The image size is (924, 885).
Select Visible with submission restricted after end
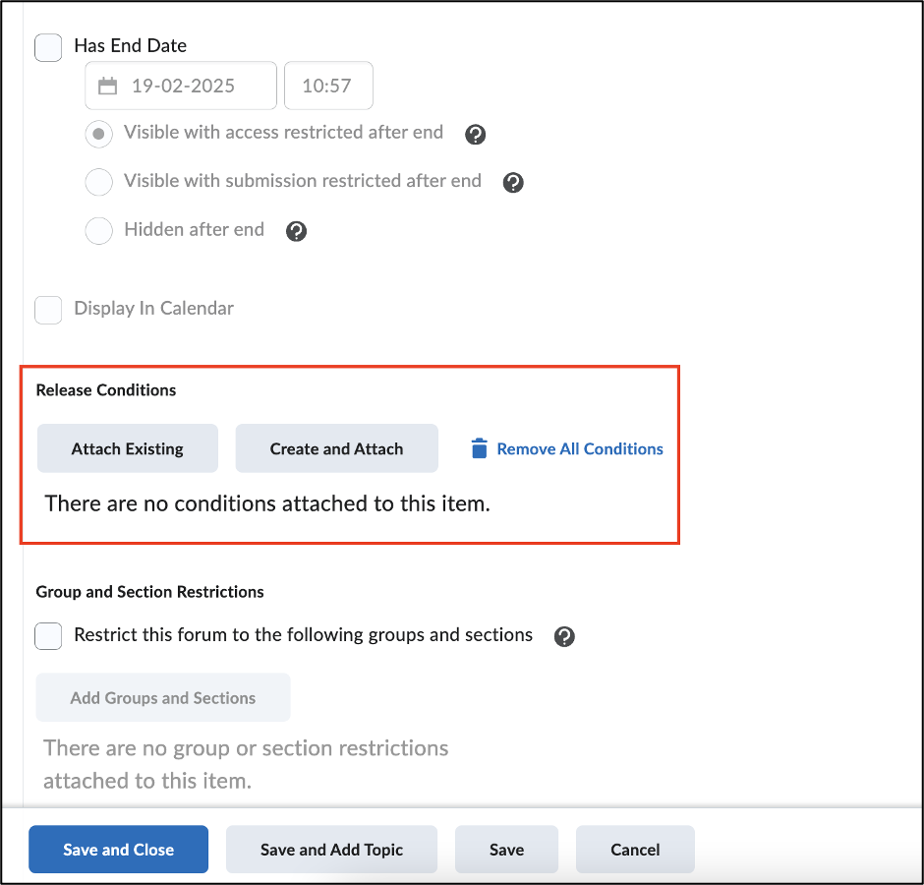(99, 182)
